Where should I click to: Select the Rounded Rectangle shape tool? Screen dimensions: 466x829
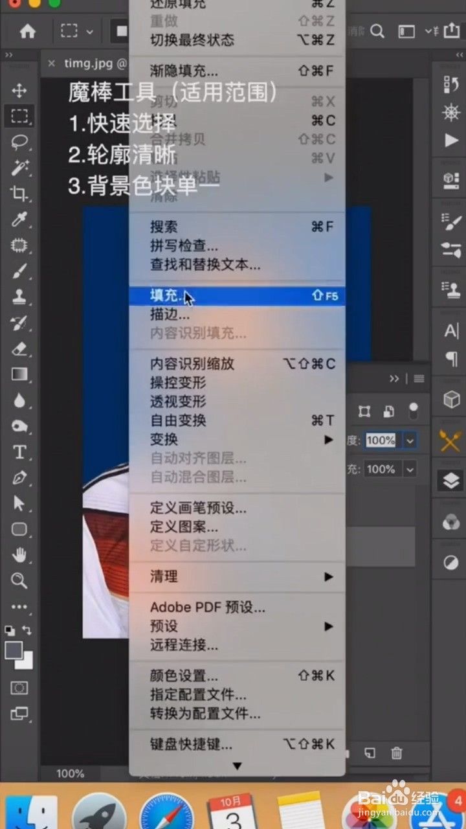click(19, 529)
